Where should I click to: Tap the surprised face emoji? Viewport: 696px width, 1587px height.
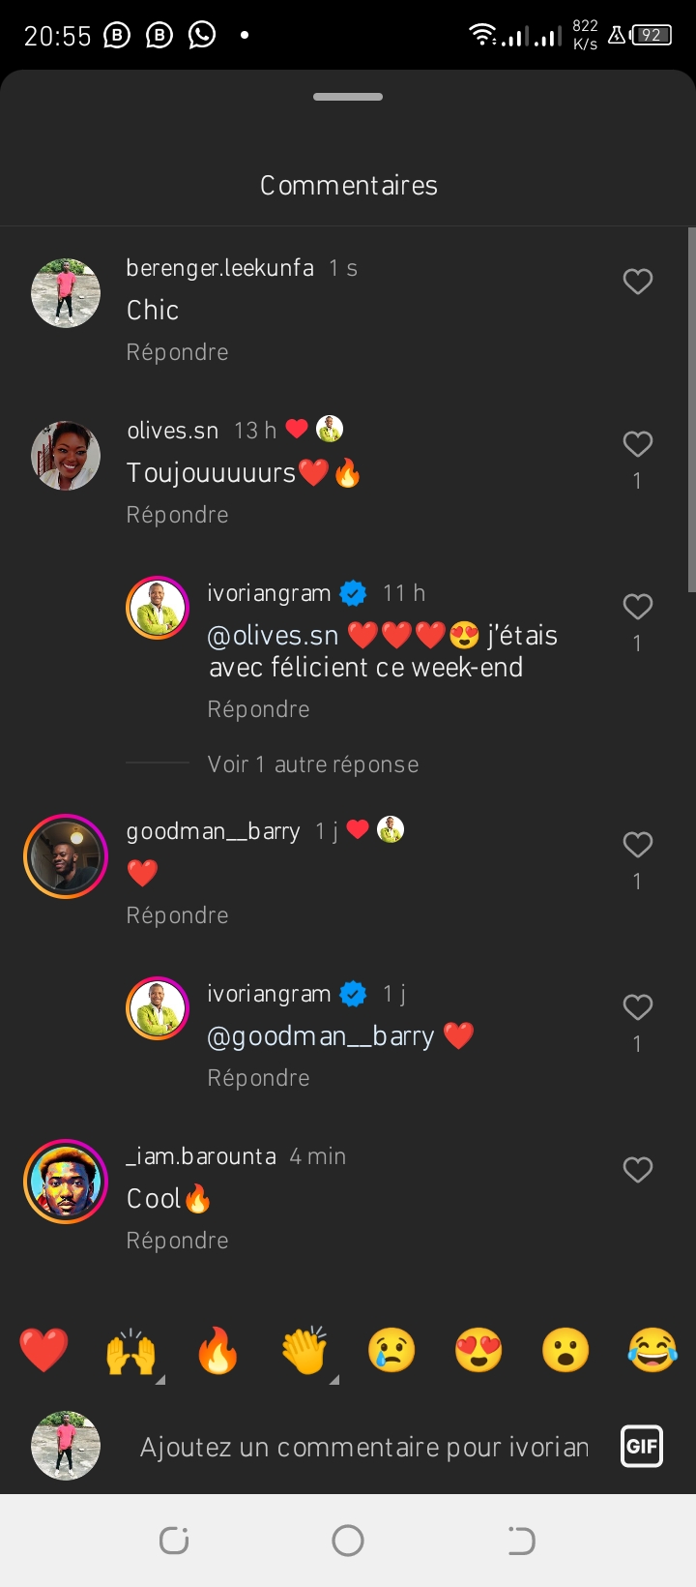(565, 1350)
